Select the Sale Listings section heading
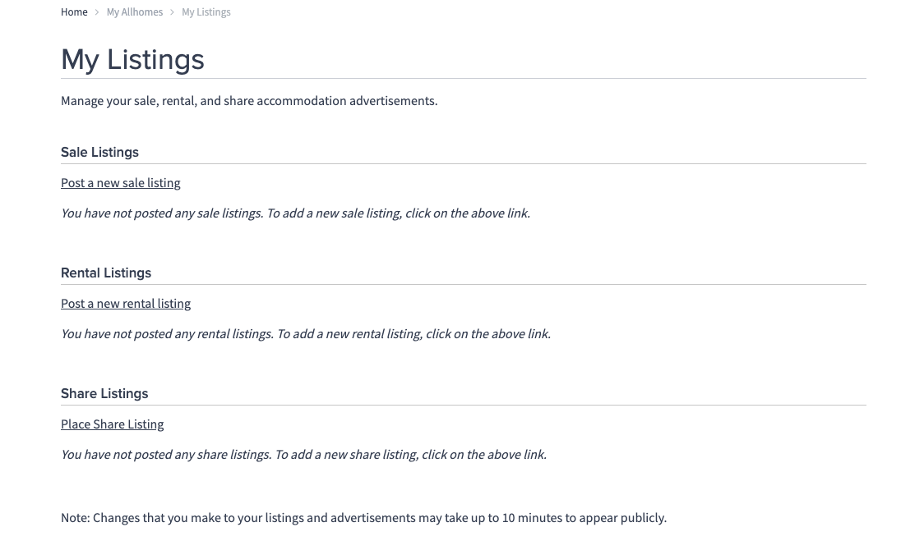 tap(99, 152)
